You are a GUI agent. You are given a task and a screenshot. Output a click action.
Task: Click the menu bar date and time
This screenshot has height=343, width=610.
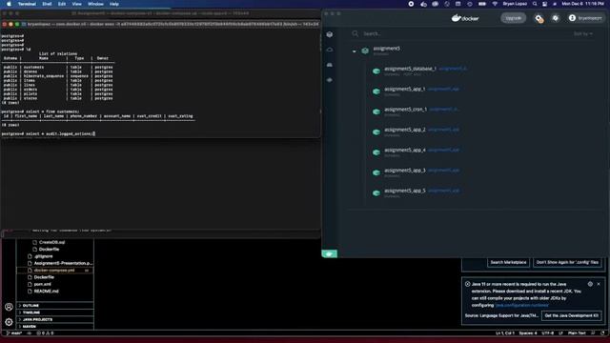[x=582, y=4]
